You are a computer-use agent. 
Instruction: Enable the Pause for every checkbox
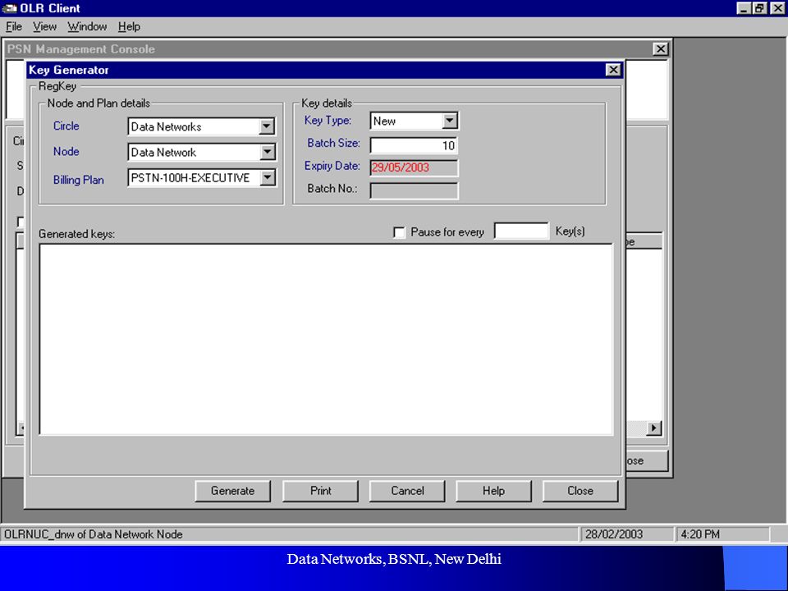(x=399, y=232)
